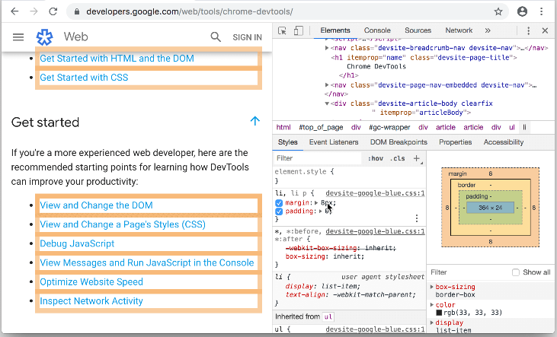Select #gc-wrapper in the breadcrumb trail
The image size is (557, 337).
point(389,127)
